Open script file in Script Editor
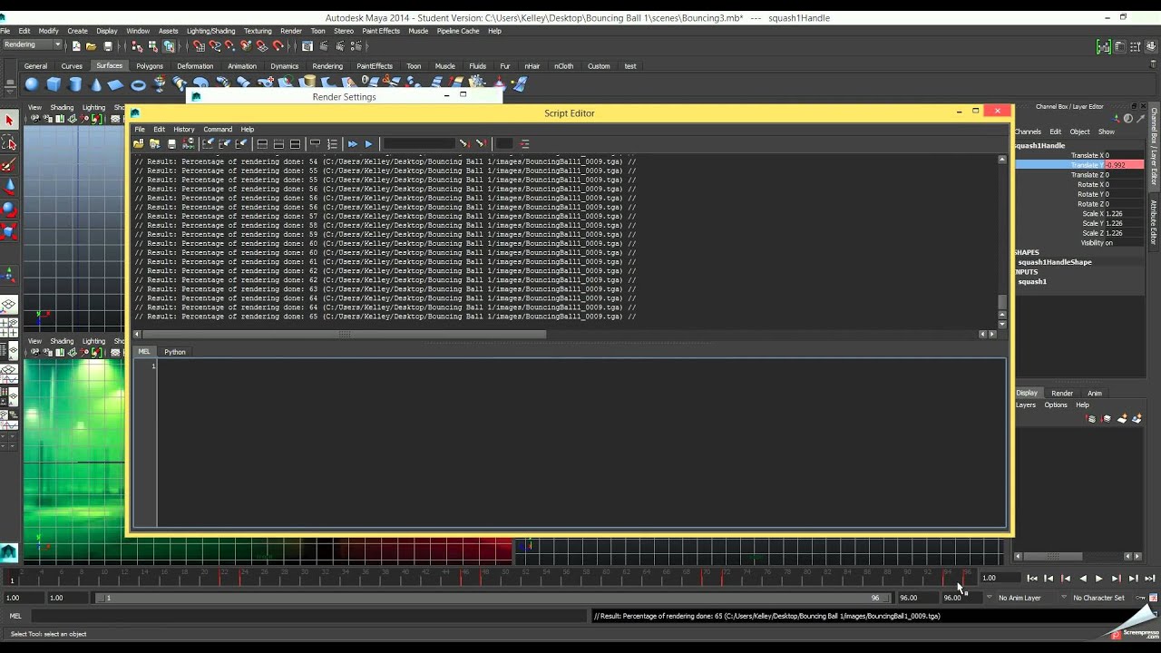The height and width of the screenshot is (653, 1161). 139,144
